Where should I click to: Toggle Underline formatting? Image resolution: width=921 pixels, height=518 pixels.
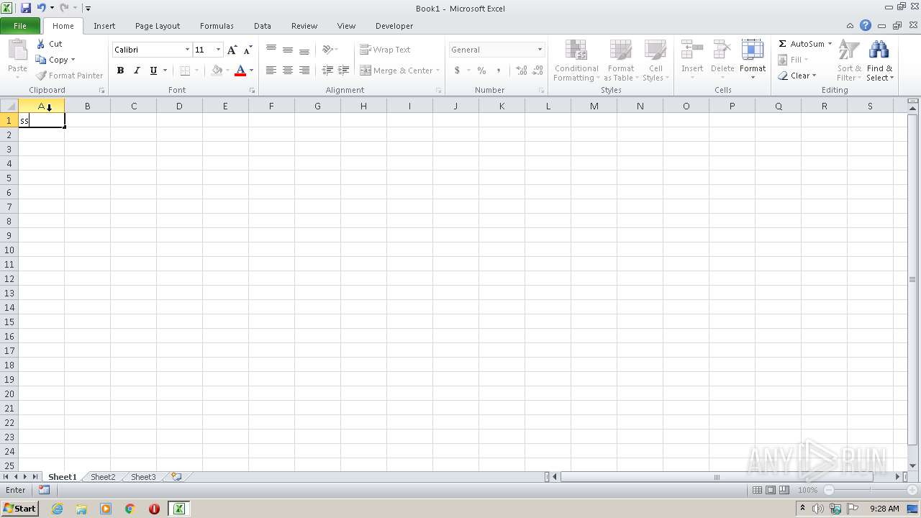(153, 71)
